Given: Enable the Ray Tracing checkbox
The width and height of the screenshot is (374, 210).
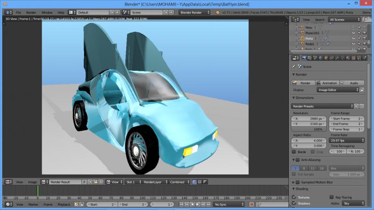Looking at the screenshot, I should click(331, 197).
